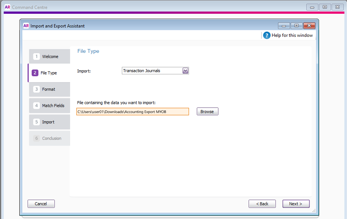Switch to the Format step
The height and width of the screenshot is (219, 347).
point(49,89)
